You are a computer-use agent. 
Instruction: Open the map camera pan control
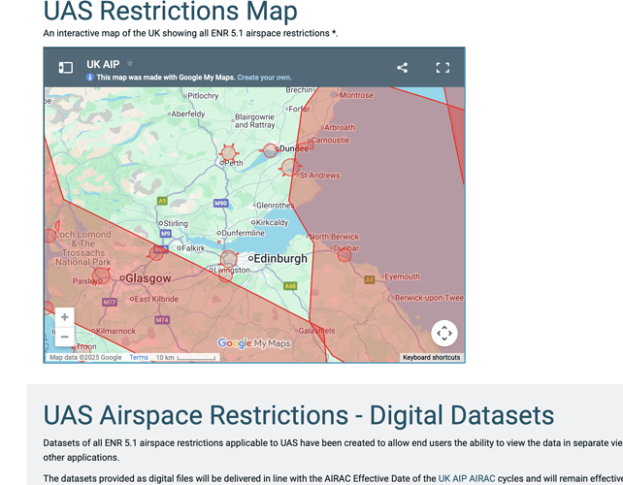tap(443, 333)
